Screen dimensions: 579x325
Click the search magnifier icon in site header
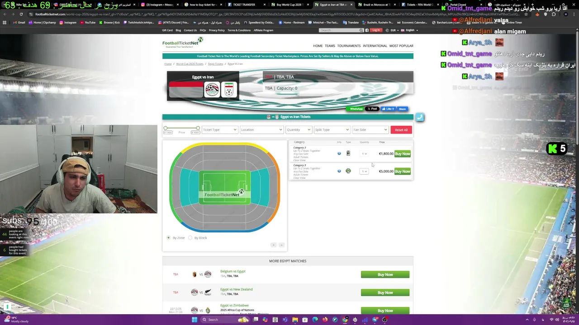[361, 30]
